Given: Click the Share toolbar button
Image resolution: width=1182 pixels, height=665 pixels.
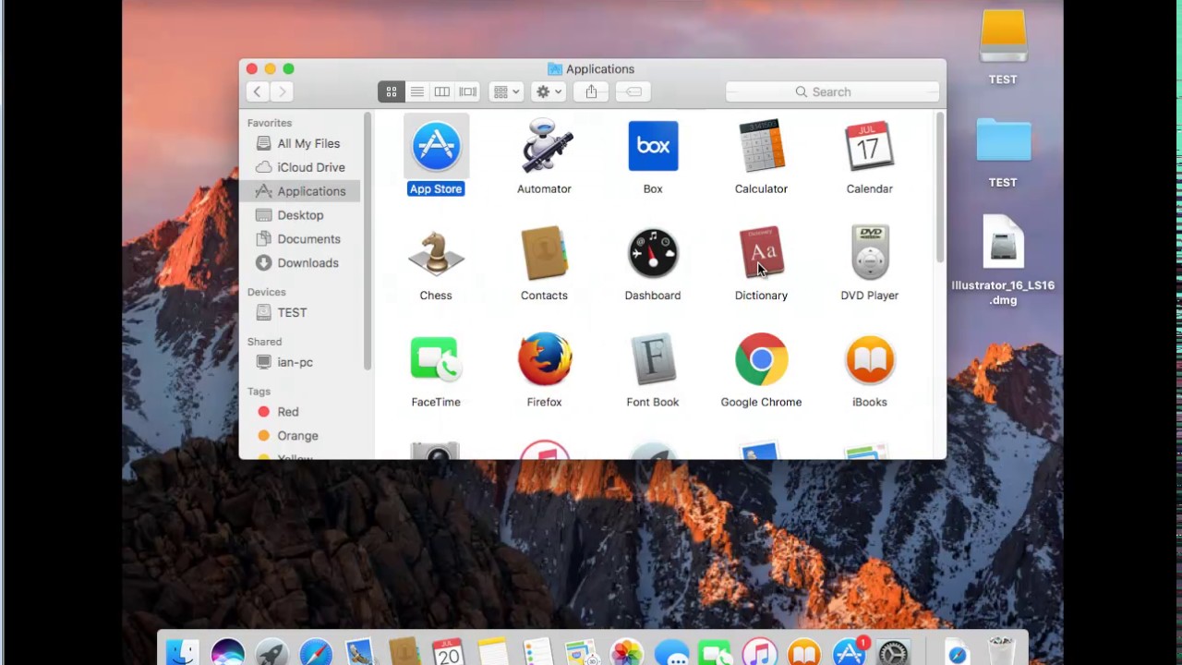Looking at the screenshot, I should (591, 91).
